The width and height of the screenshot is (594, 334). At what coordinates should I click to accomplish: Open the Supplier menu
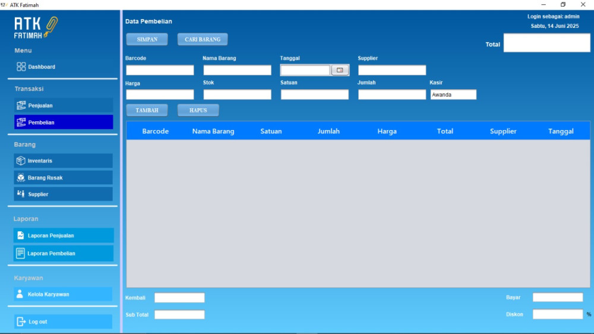[x=64, y=194]
